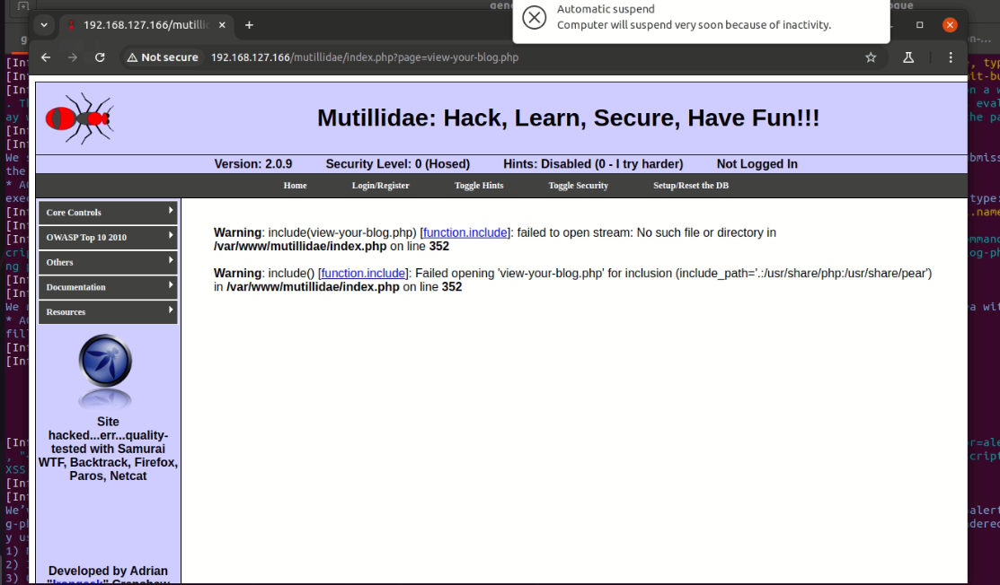Dismiss the Automatic suspend notification
The width and height of the screenshot is (1000, 585).
click(535, 17)
